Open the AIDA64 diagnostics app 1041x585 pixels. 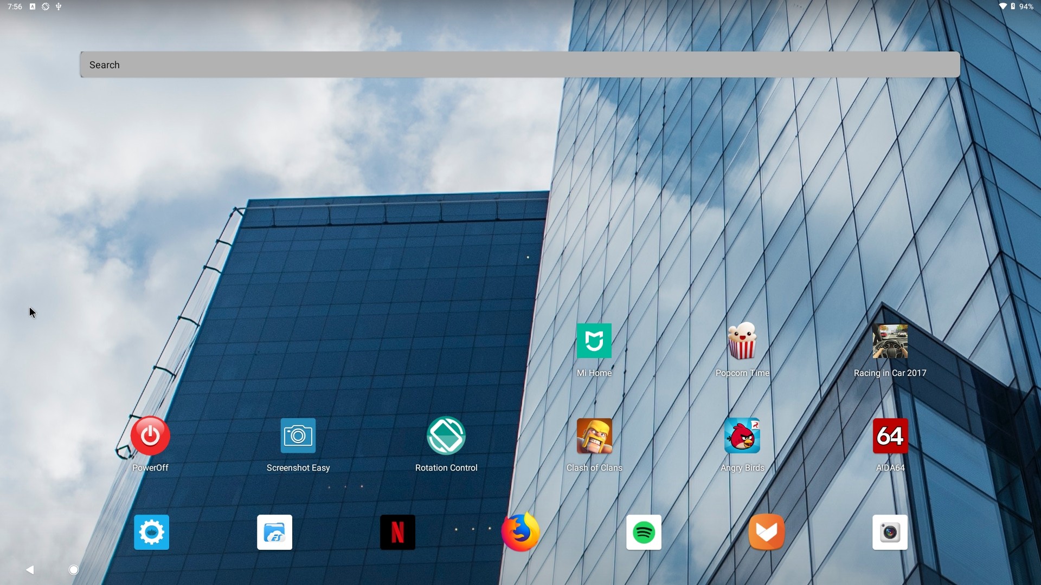(x=890, y=435)
